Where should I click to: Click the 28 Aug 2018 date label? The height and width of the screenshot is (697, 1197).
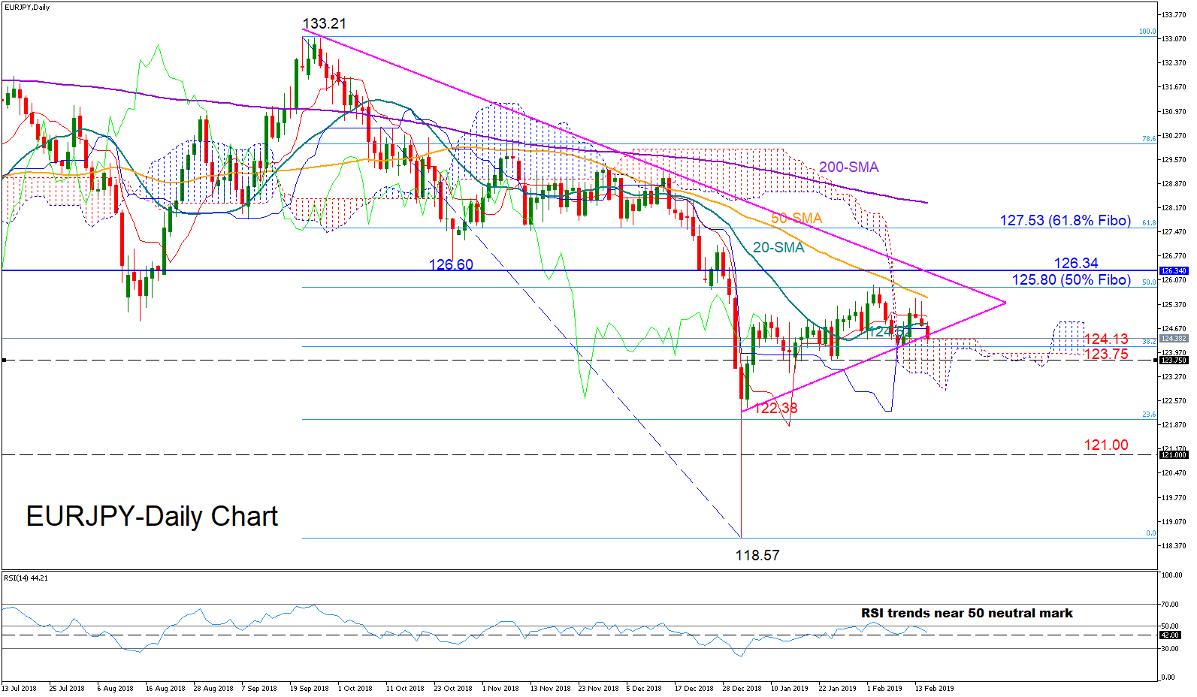coord(213,688)
